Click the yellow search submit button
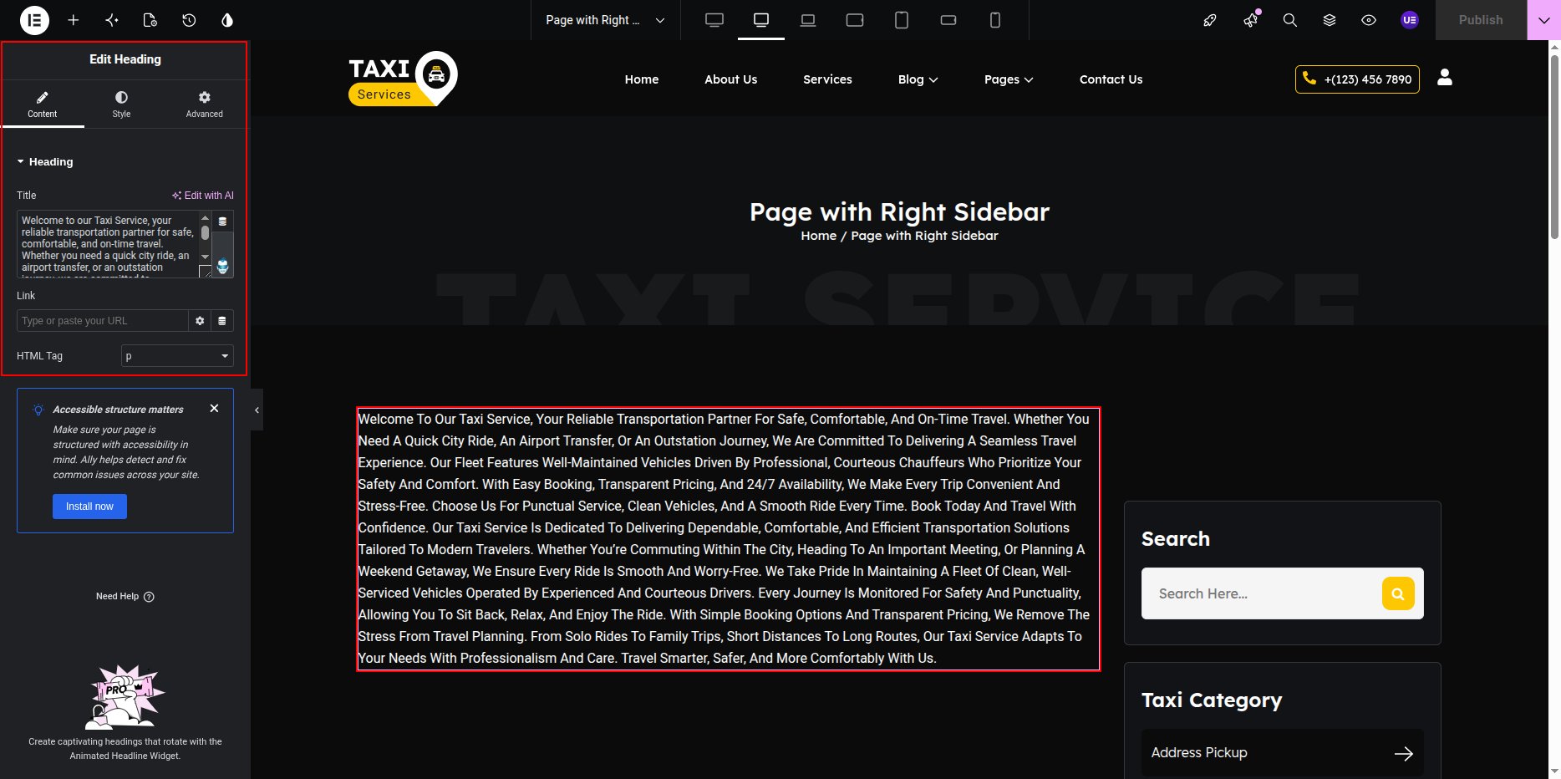The image size is (1561, 779). [1398, 593]
